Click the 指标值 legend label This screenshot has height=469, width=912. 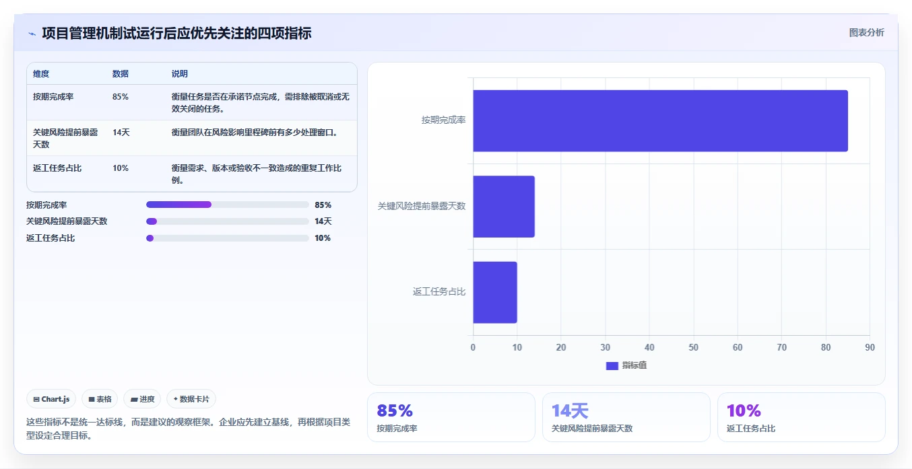(x=634, y=365)
